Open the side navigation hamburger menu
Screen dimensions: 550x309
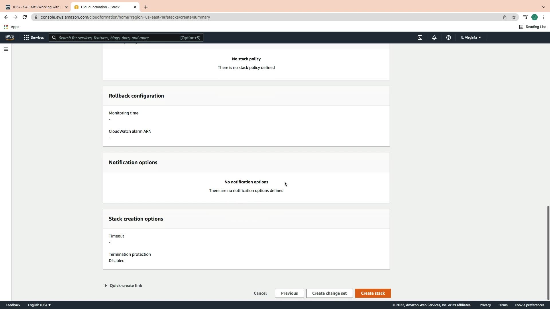pos(5,49)
